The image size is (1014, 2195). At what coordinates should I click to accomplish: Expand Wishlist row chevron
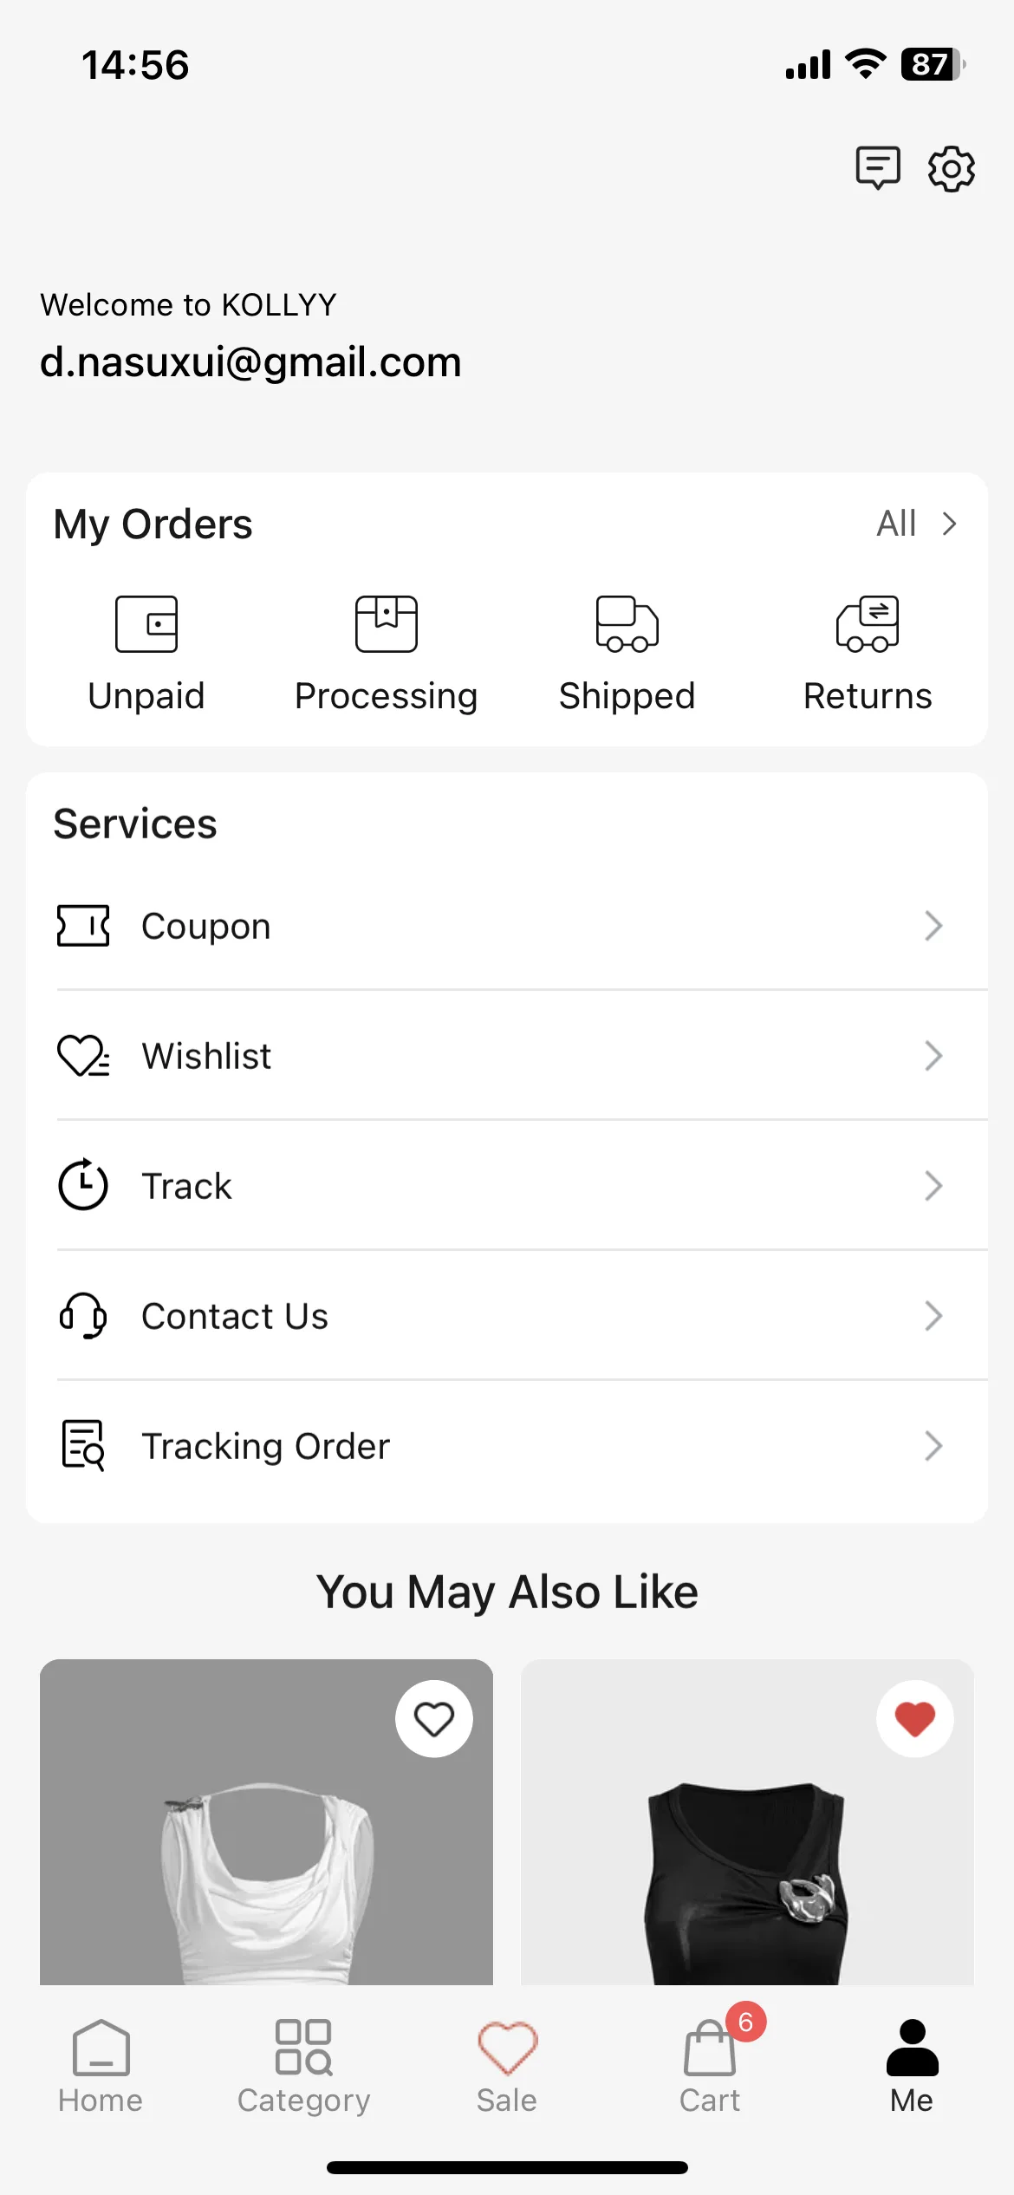pos(933,1056)
